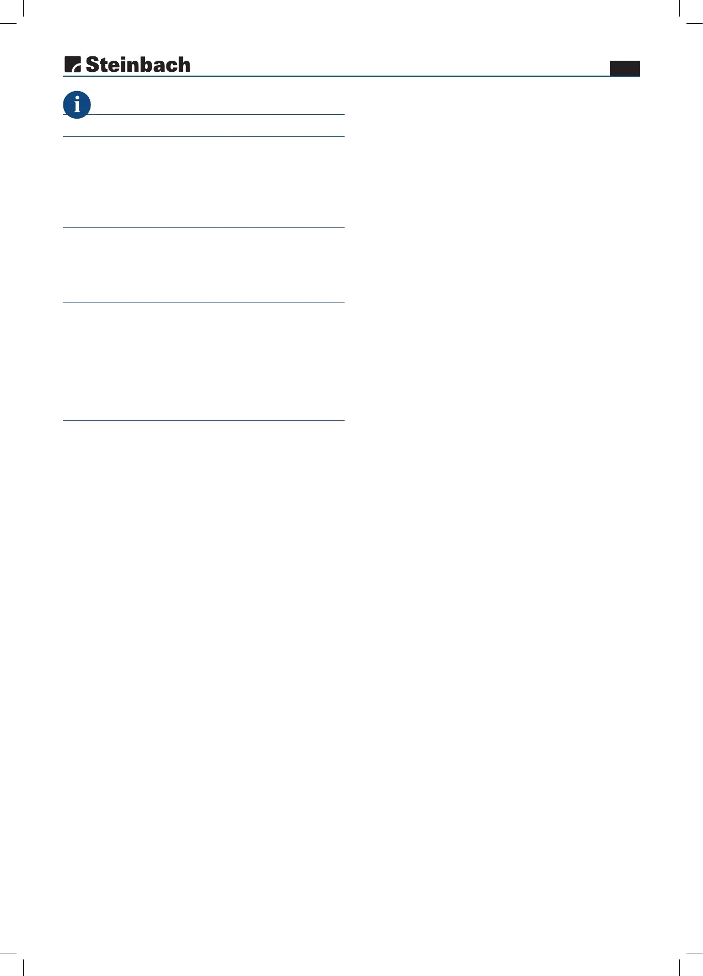The image size is (703, 976).
Task: Click the third blue separator line in left column
Action: [203, 227]
